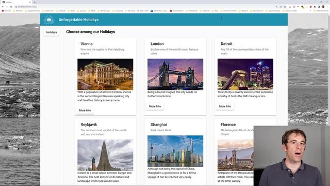This screenshot has height=186, width=330.
Task: Click the Reykjavík card title
Action: pos(89,125)
